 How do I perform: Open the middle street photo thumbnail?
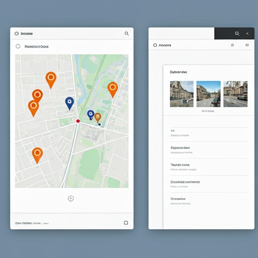[x=209, y=94]
